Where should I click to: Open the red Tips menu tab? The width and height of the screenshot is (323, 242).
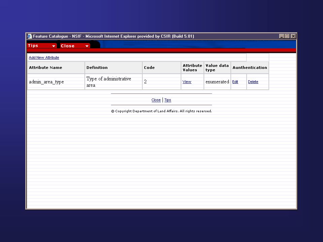click(42, 46)
